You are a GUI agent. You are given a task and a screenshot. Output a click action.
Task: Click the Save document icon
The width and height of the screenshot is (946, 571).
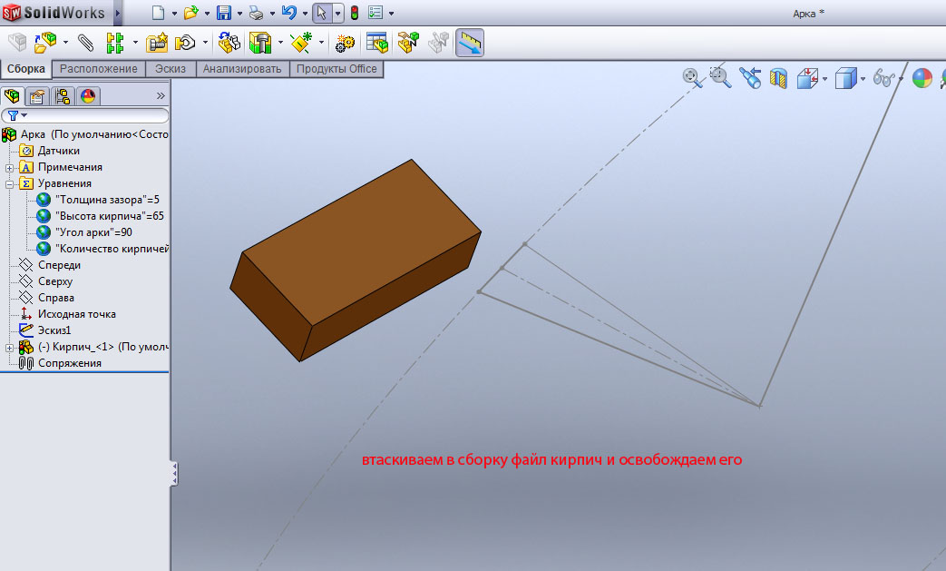pyautogui.click(x=223, y=14)
